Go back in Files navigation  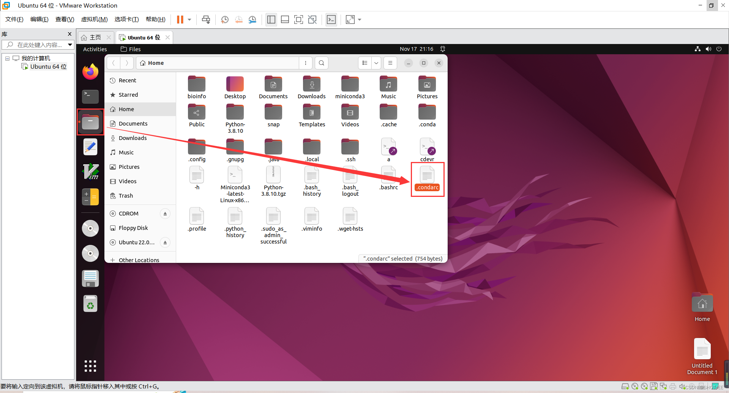(x=114, y=63)
